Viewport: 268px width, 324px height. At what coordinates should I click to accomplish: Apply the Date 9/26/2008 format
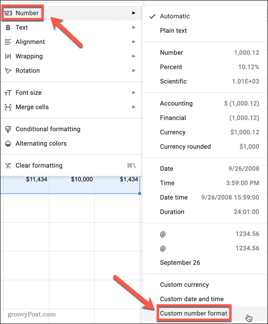coord(204,169)
